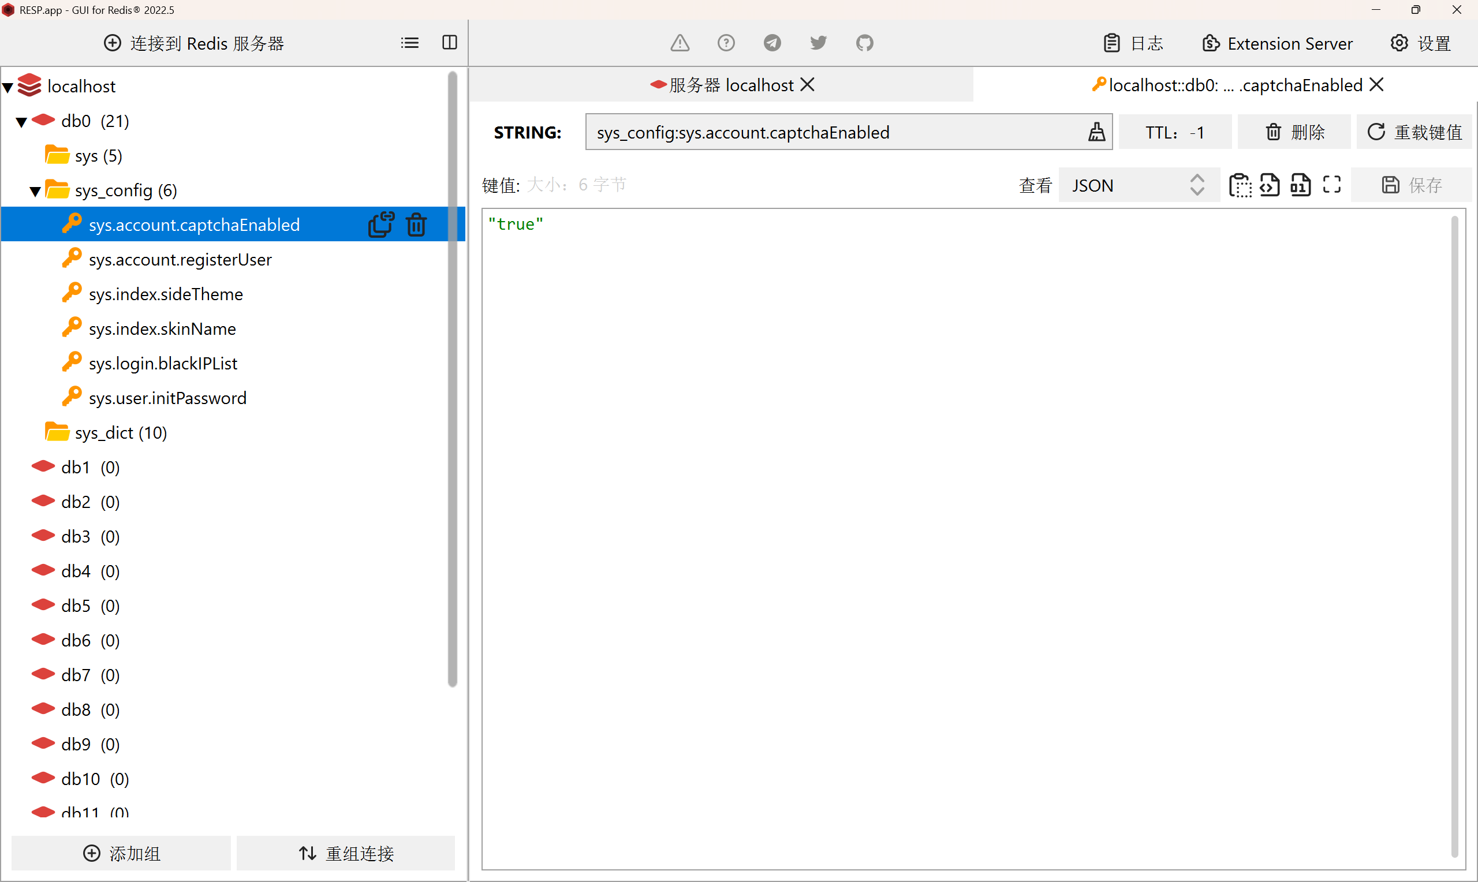Toggle full screen value editor icon
The height and width of the screenshot is (882, 1478).
[1332, 185]
